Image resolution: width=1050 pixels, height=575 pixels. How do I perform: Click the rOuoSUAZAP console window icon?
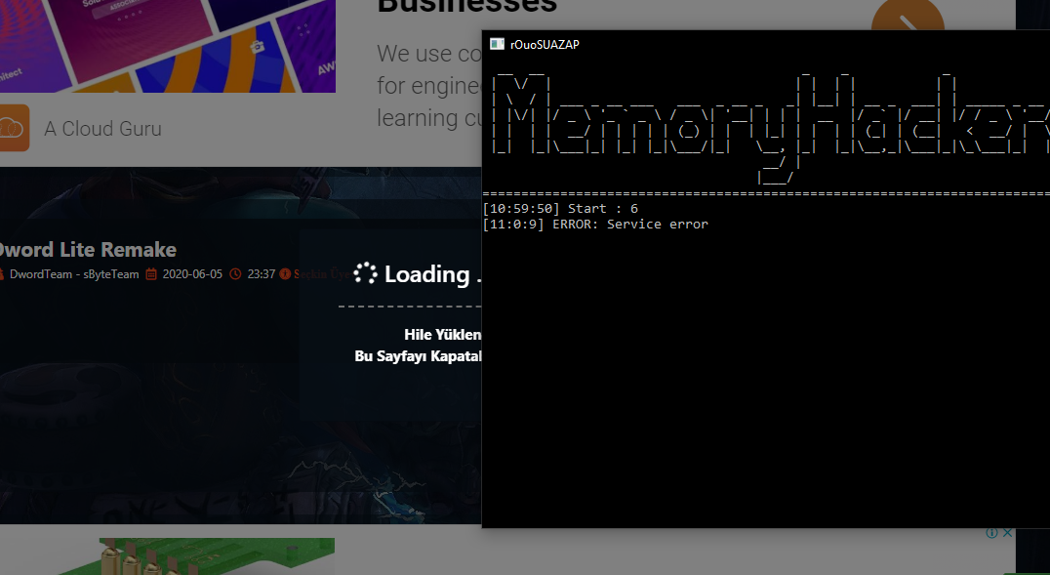[496, 44]
